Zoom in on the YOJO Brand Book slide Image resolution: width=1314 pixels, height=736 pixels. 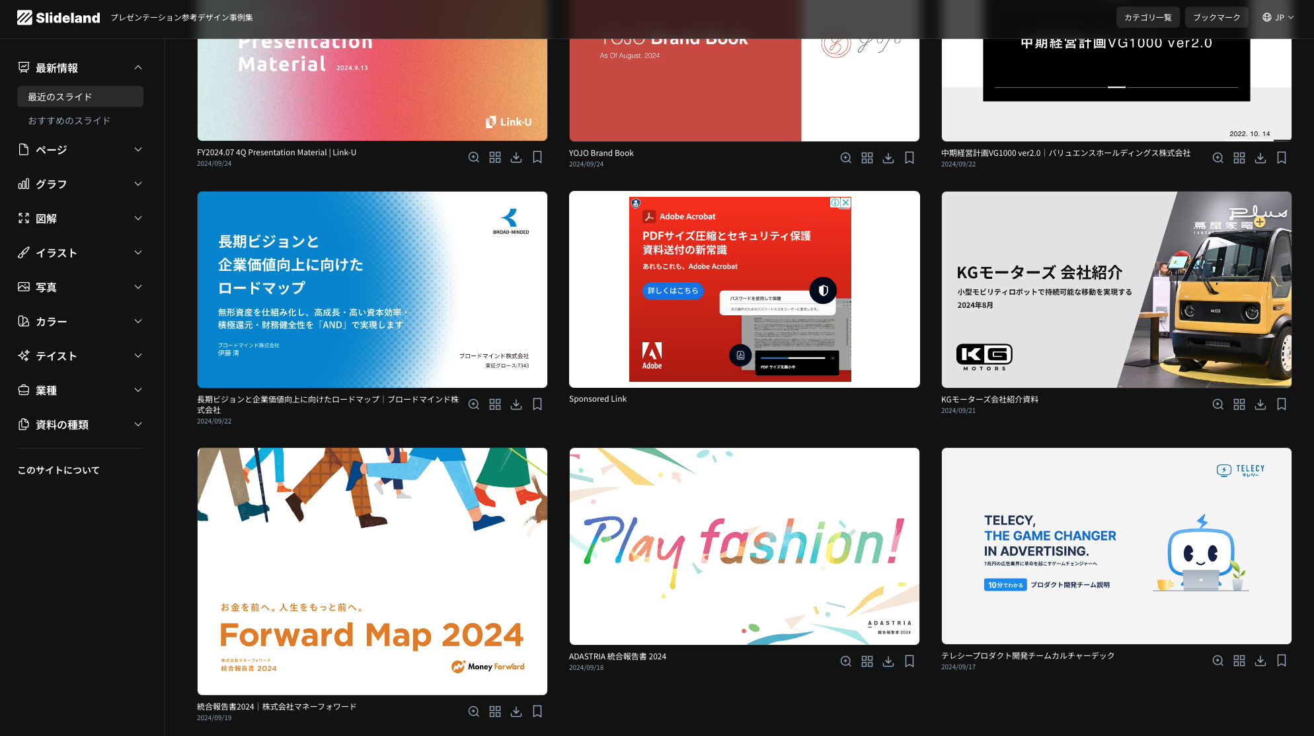pos(845,158)
